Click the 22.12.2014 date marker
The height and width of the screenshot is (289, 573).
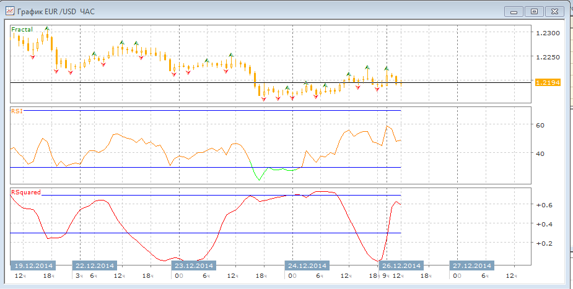(94, 265)
